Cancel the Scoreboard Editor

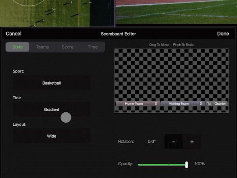pyautogui.click(x=14, y=34)
